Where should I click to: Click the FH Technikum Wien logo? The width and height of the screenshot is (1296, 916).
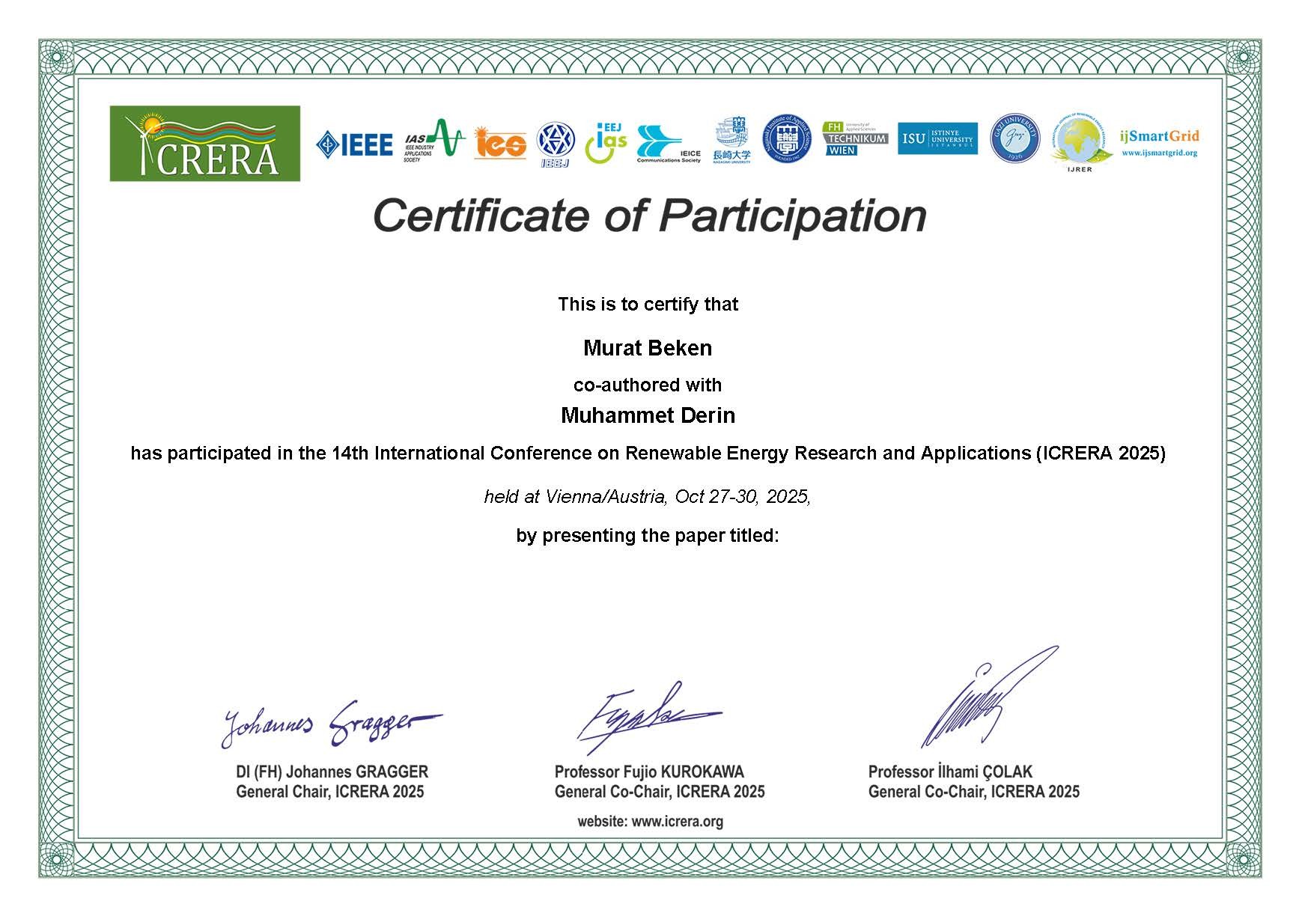[x=854, y=139]
